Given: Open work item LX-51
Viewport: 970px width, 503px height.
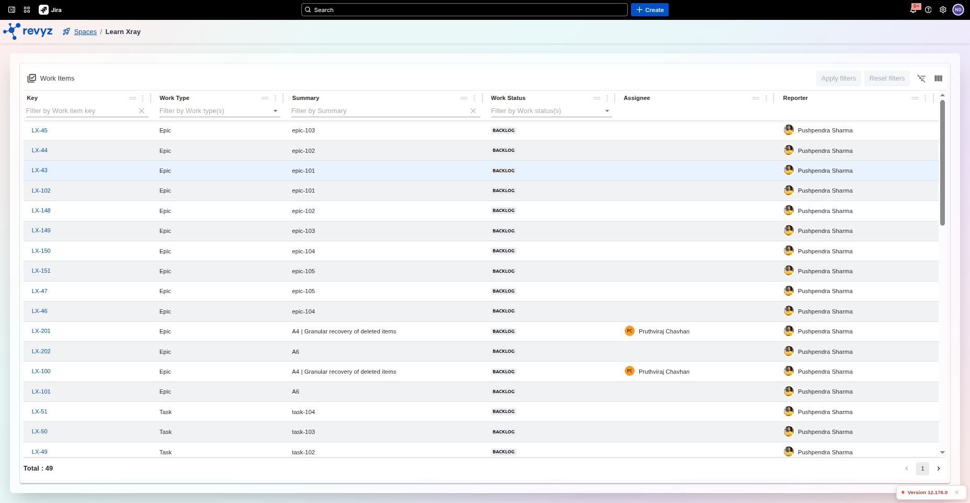Looking at the screenshot, I should [x=39, y=411].
